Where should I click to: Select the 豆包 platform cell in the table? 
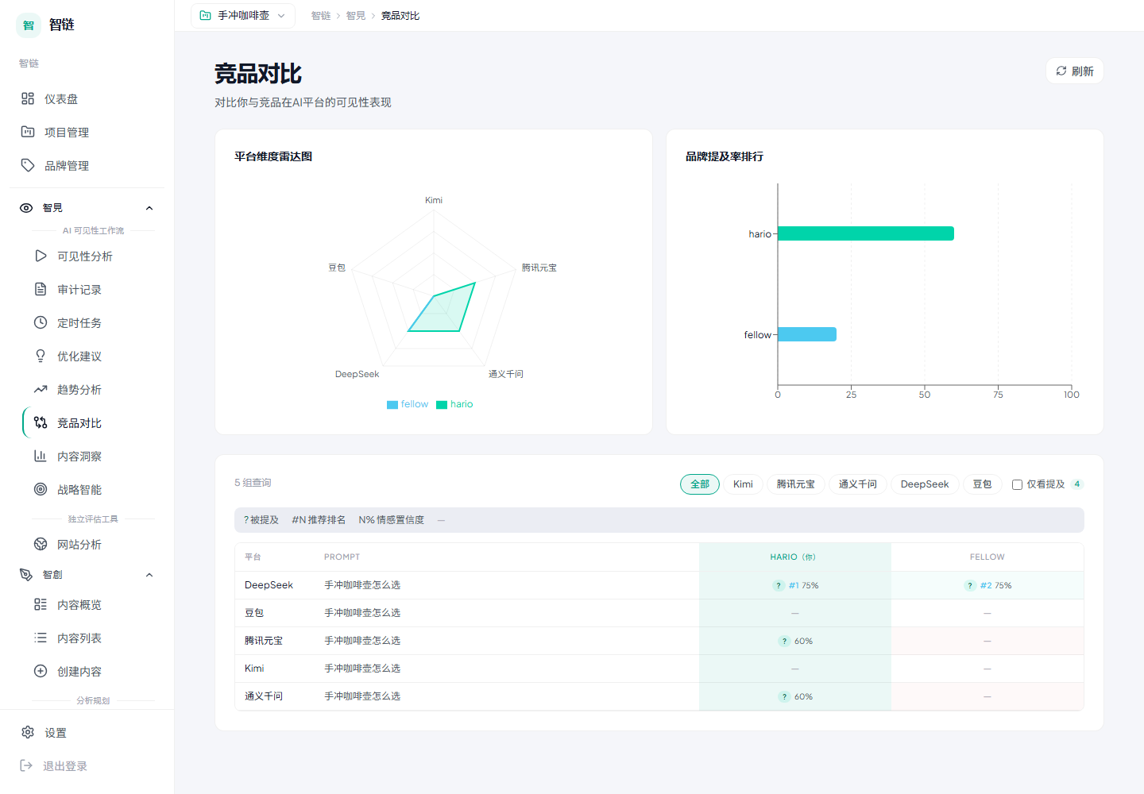[254, 613]
